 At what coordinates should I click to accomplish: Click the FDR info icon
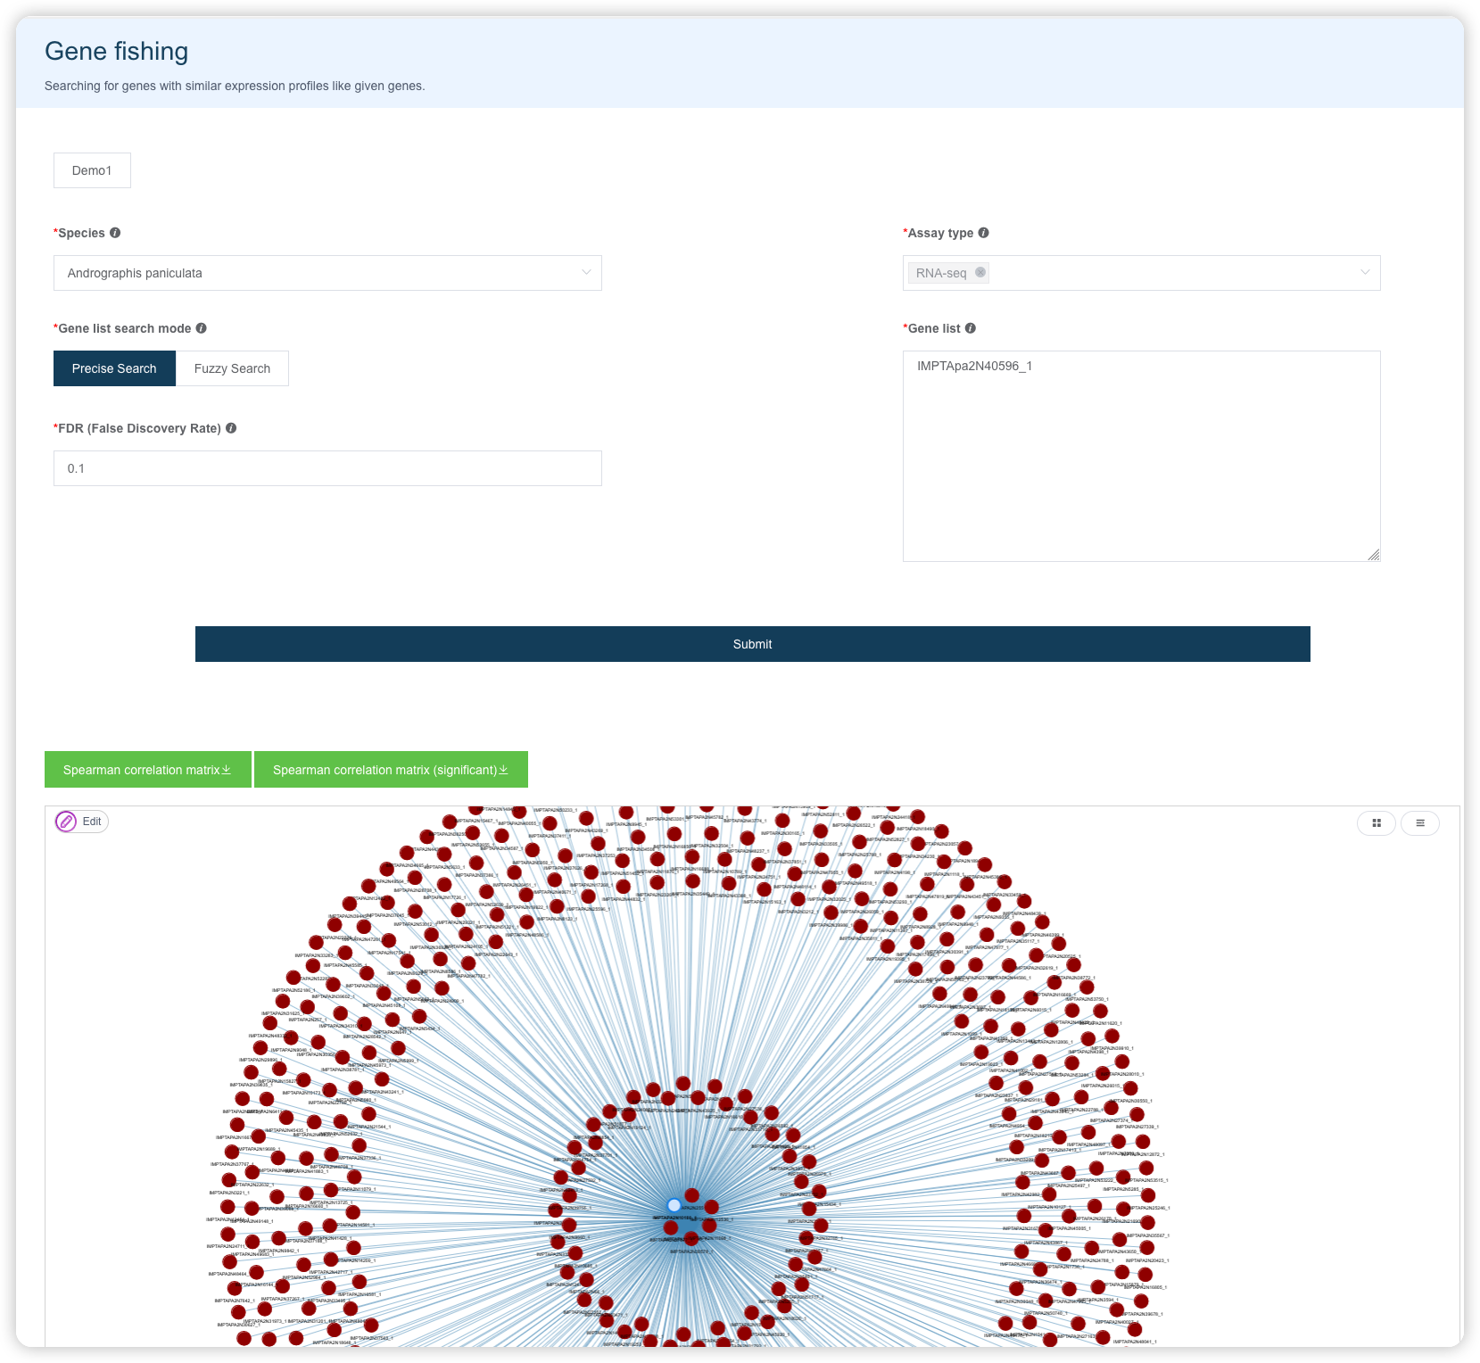click(x=231, y=428)
